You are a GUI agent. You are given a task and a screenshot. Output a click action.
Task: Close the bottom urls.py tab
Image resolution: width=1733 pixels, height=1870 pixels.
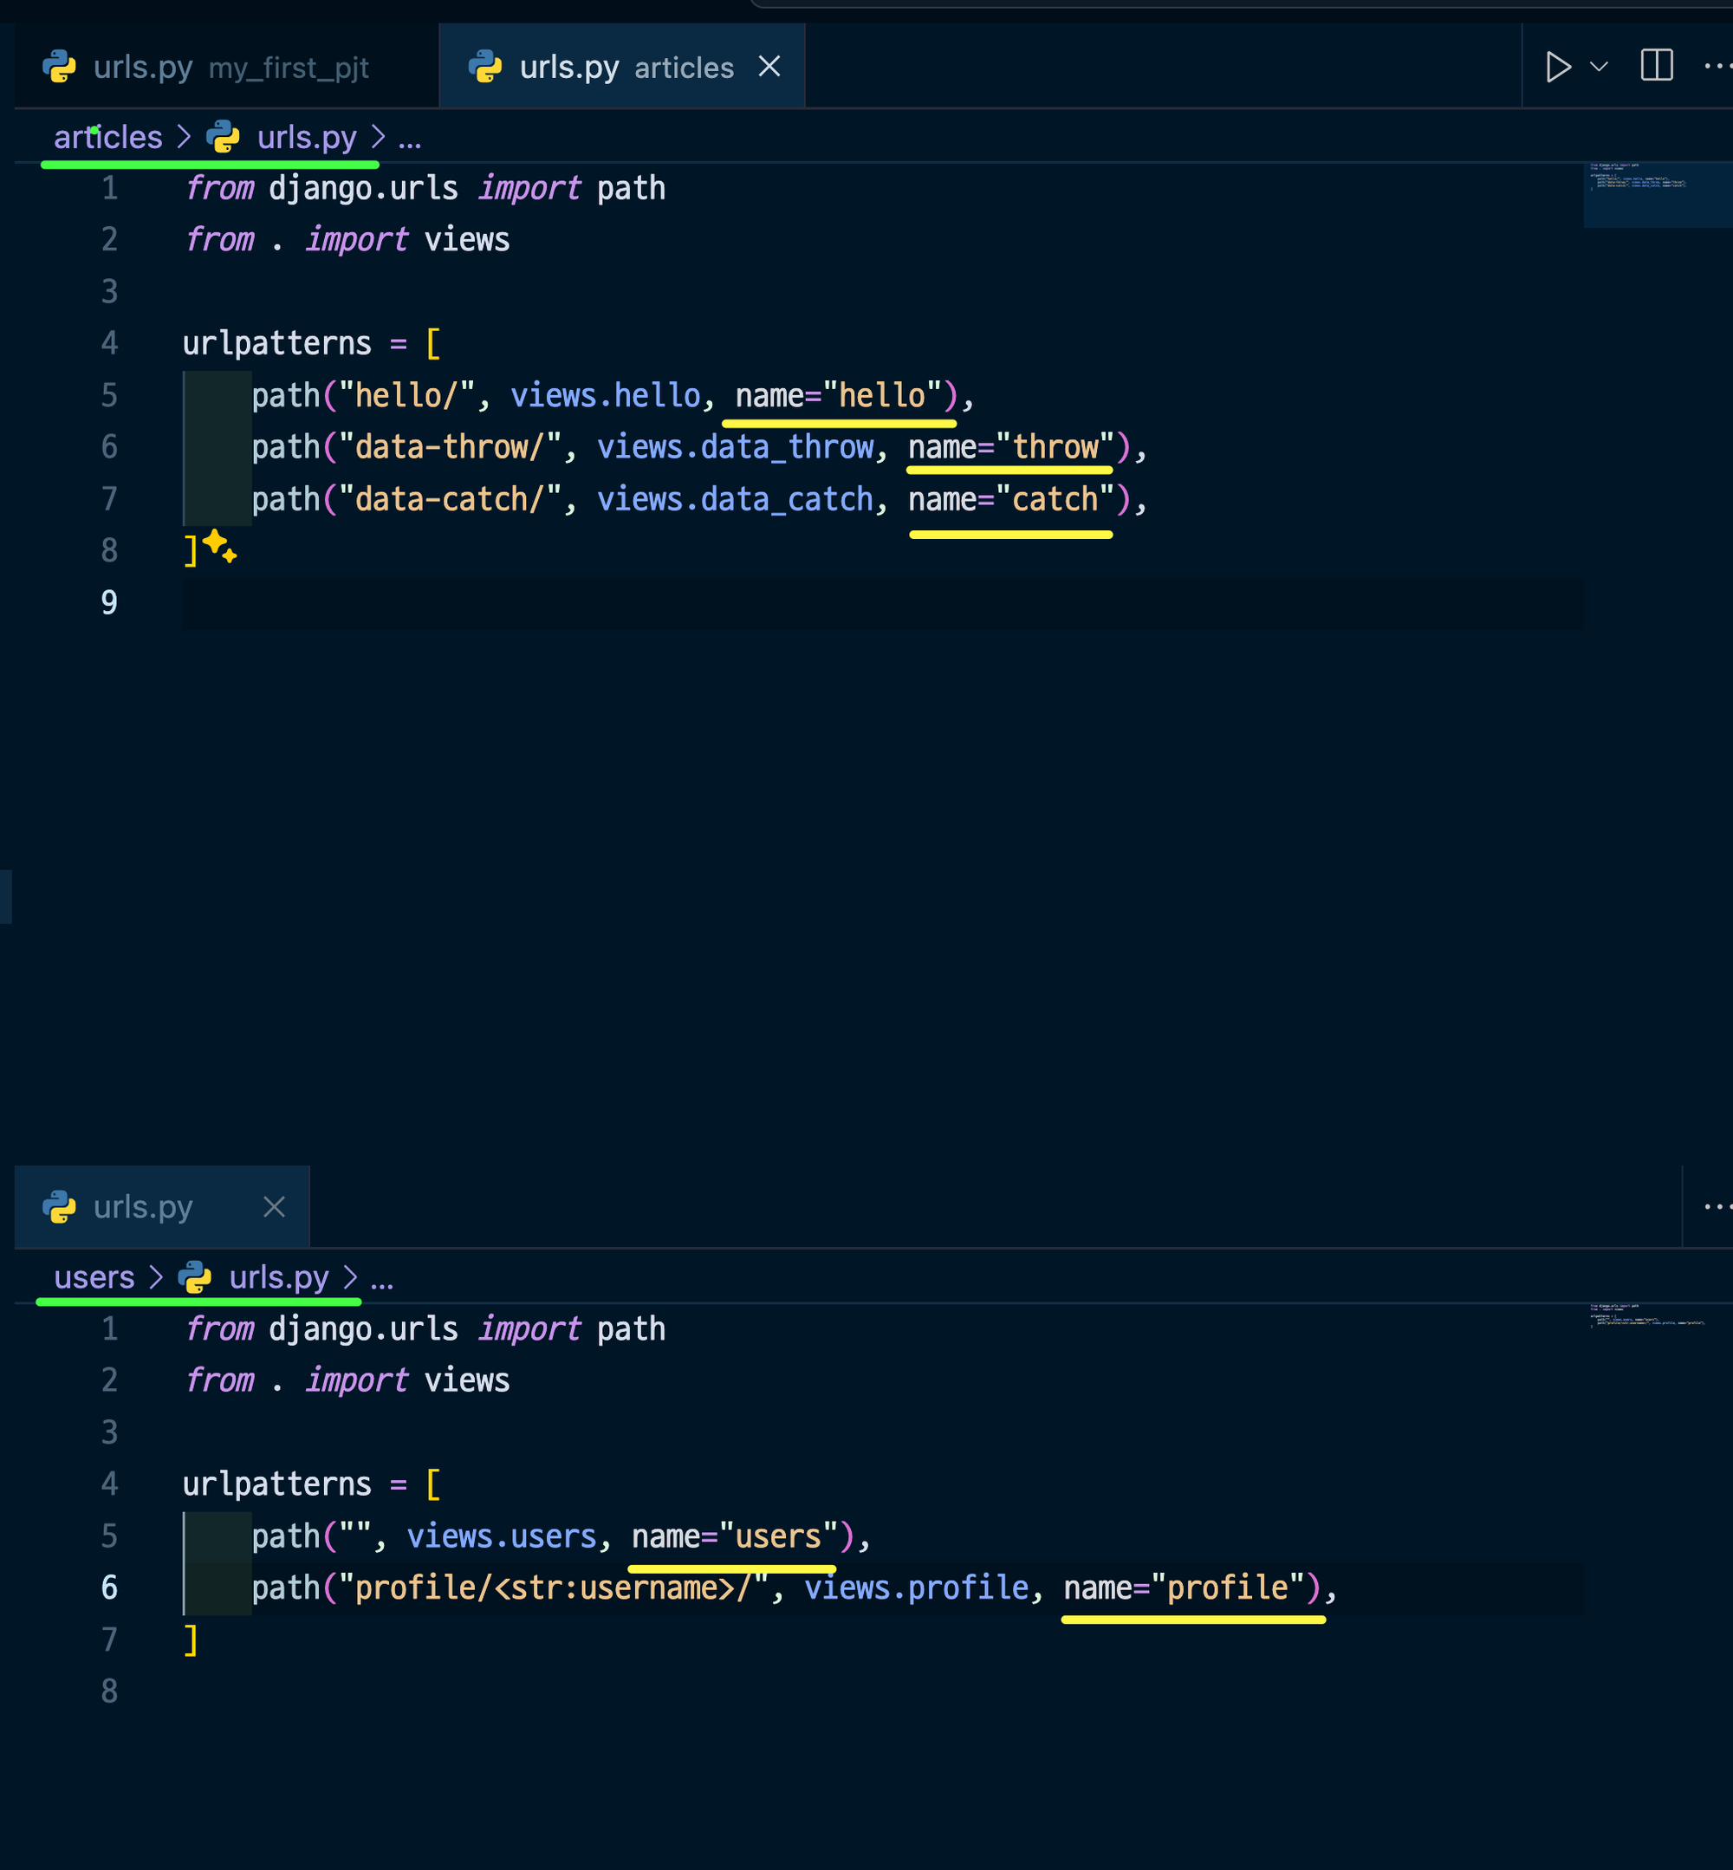pos(274,1207)
